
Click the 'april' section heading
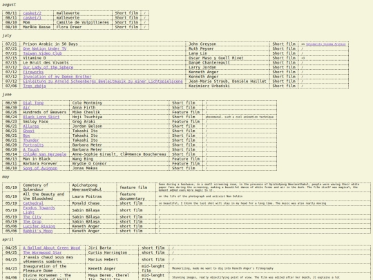pos(8,239)
